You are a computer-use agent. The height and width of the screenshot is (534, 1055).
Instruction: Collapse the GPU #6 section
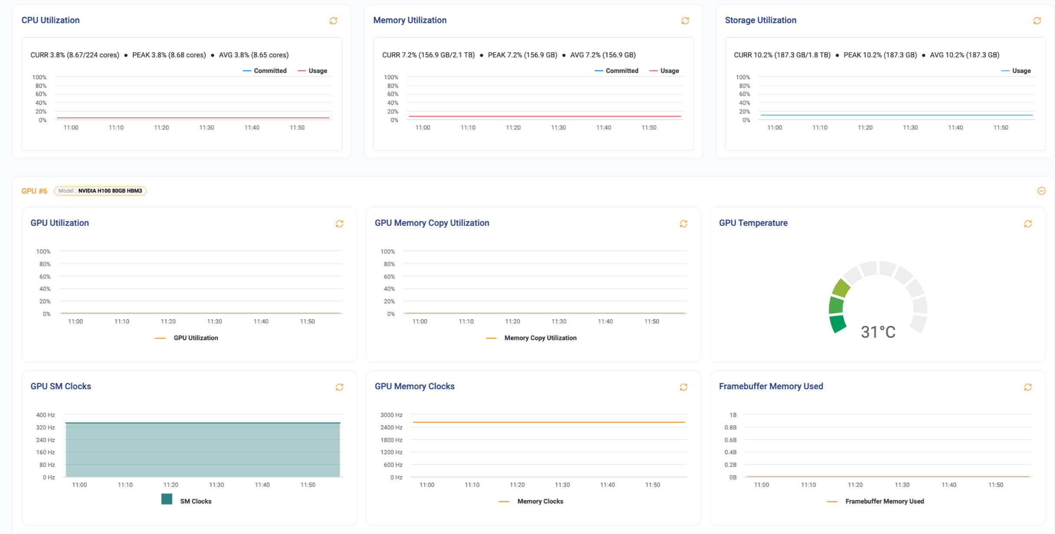click(1041, 191)
